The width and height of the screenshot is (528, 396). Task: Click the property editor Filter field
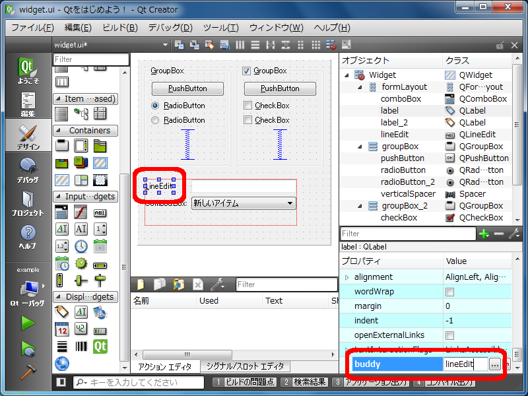(x=408, y=234)
